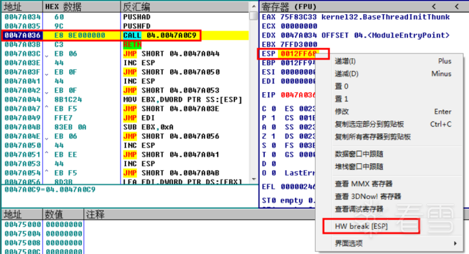Select the PUSHAD instruction row
The image size is (469, 254).
[x=125, y=17]
